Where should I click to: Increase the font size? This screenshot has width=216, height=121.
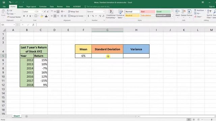click(x=45, y=12)
